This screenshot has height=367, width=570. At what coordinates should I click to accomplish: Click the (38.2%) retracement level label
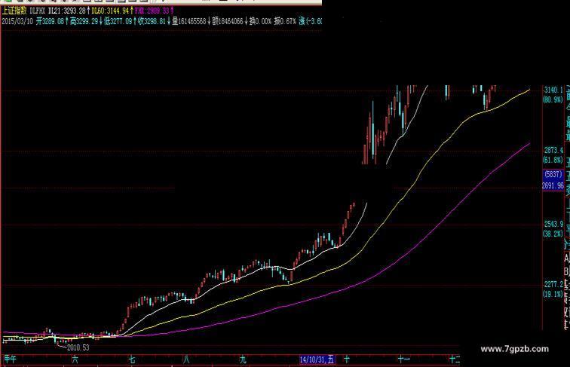(x=553, y=234)
